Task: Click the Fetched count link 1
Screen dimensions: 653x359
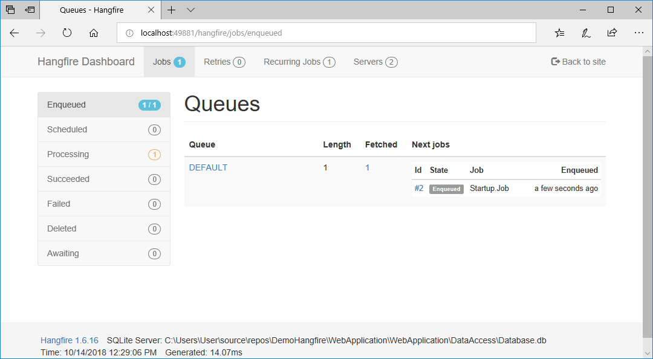Action: tap(368, 167)
